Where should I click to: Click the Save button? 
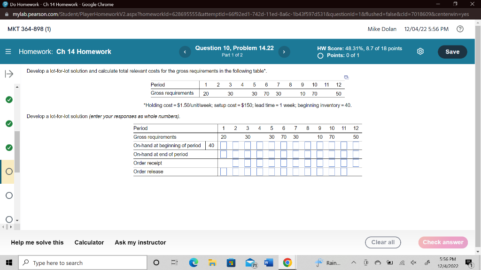click(452, 52)
